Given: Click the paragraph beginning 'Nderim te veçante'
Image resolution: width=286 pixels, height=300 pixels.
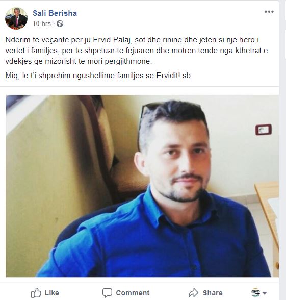Looking at the screenshot, I should pos(136,51).
